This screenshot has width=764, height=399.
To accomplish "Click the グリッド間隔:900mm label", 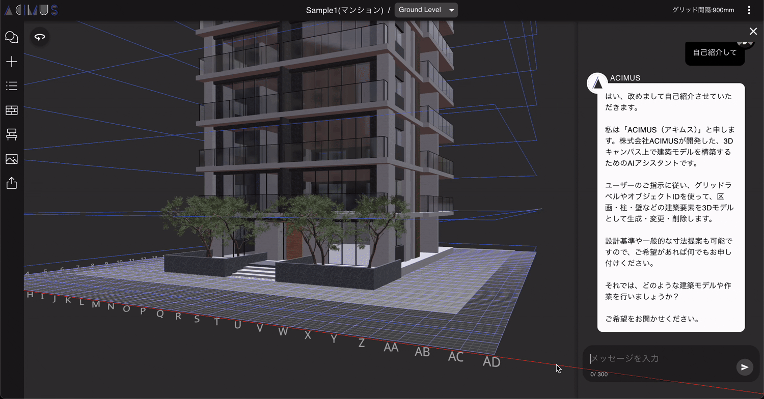I will point(703,10).
